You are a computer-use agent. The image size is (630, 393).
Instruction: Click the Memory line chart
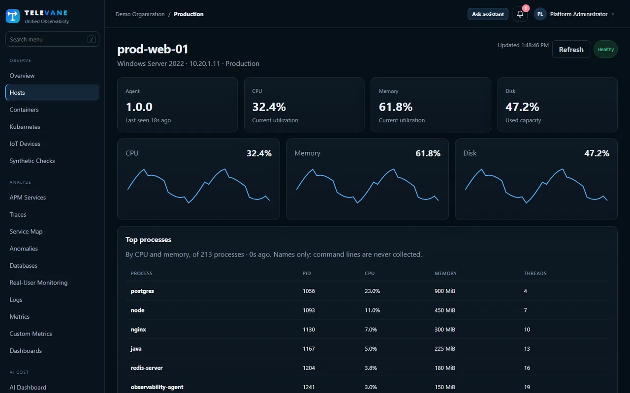367,186
